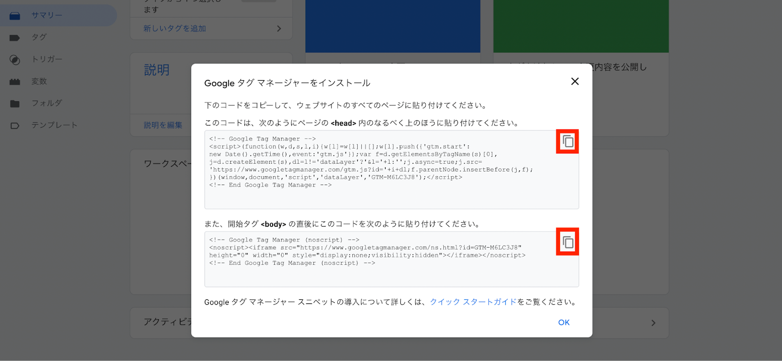Open the サマリー sidebar item
Screen dimensions: 782x361
pyautogui.click(x=58, y=15)
